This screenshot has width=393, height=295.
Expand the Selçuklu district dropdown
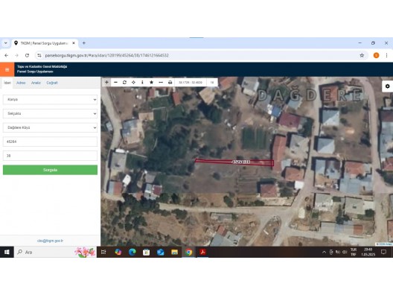tap(50, 114)
